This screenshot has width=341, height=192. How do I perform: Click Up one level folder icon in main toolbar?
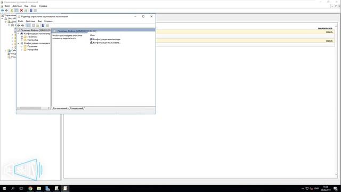click(x=12, y=11)
